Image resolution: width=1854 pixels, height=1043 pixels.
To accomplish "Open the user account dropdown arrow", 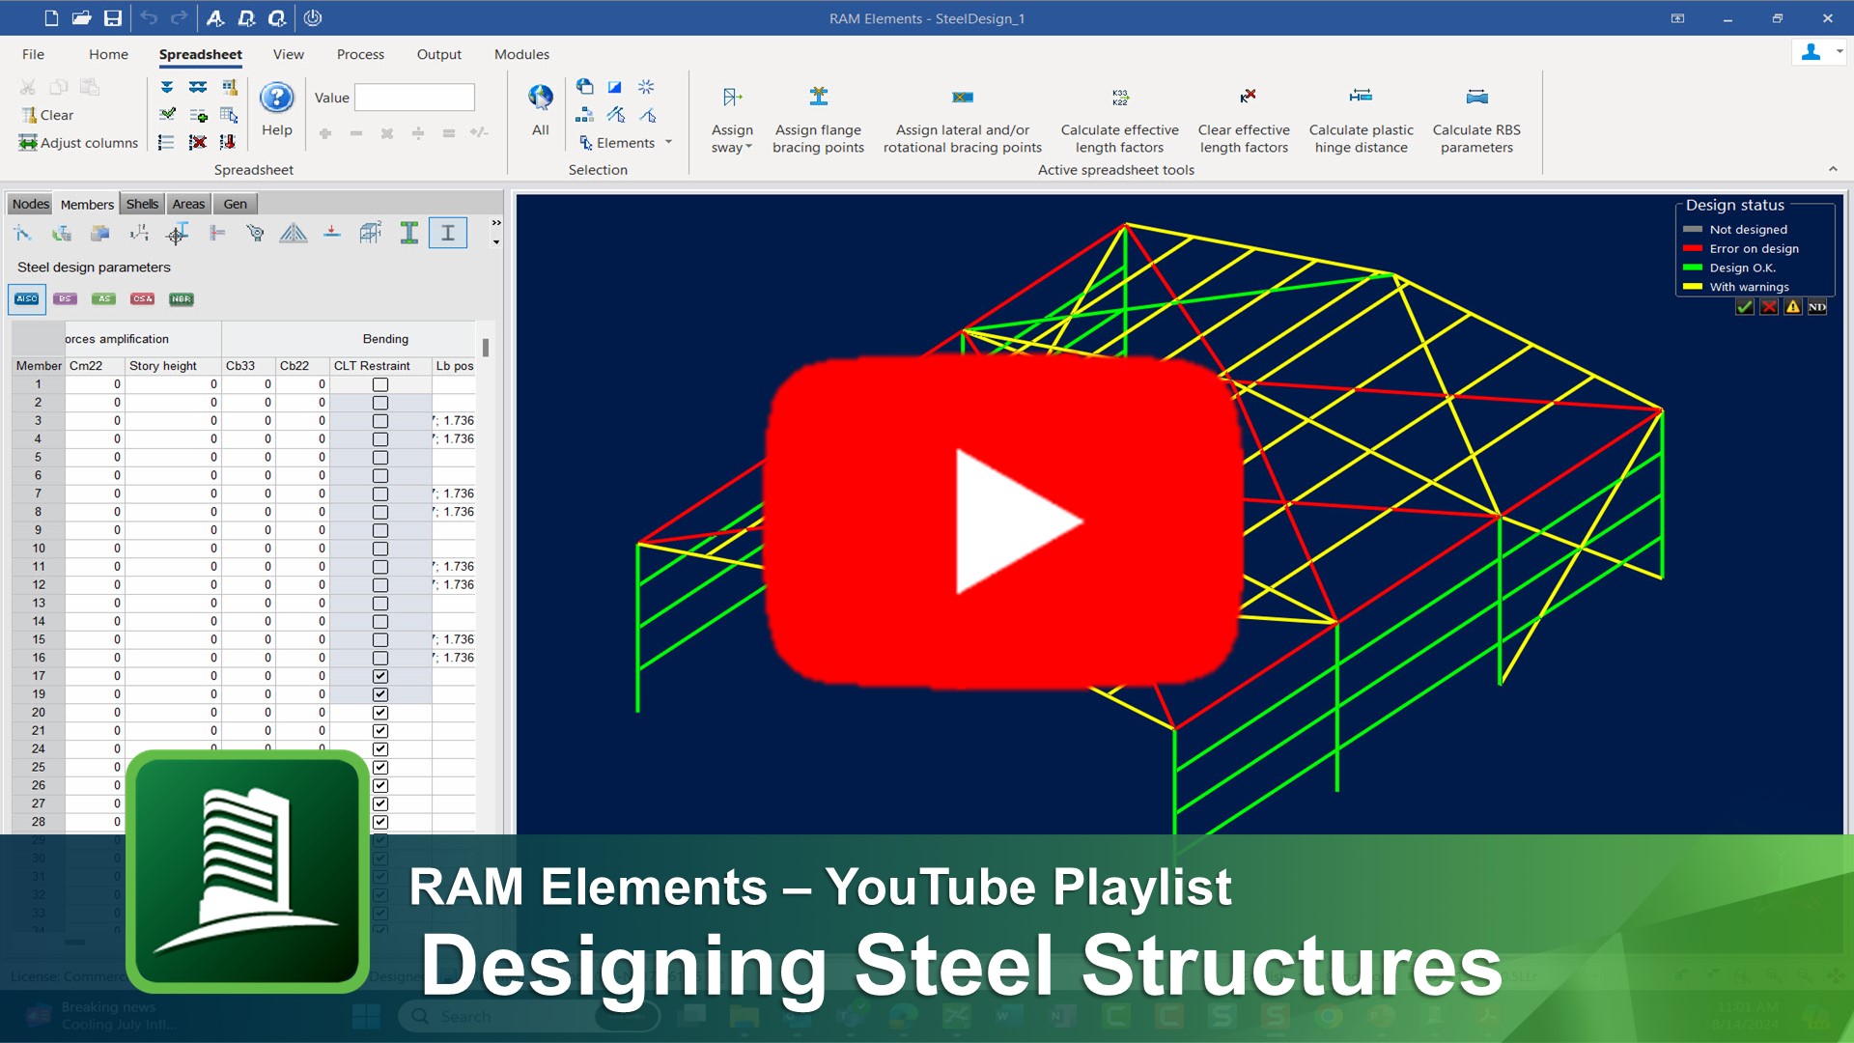I will coord(1840,52).
